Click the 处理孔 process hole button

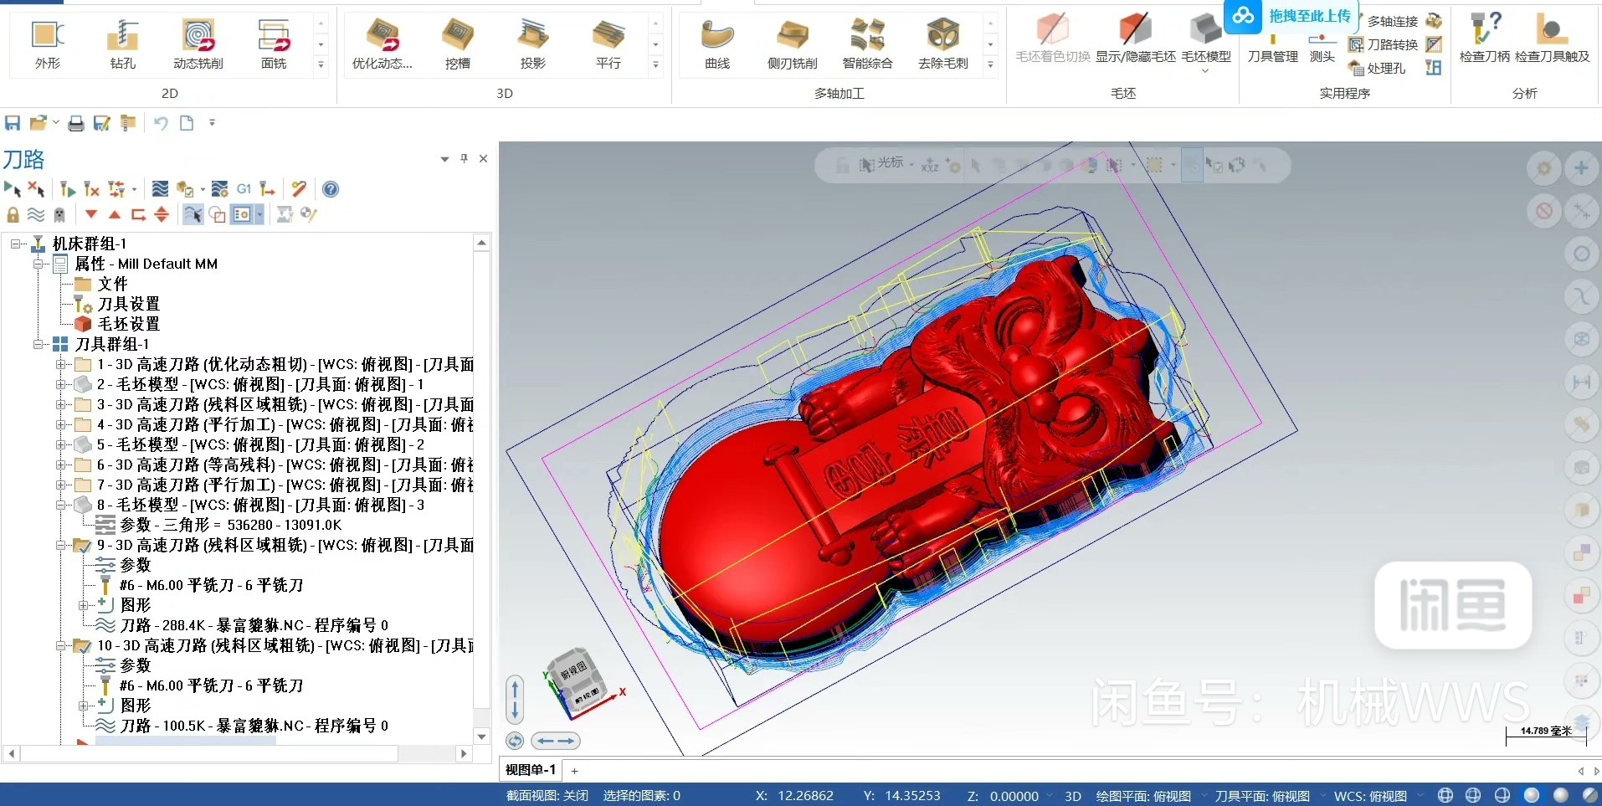[x=1377, y=68]
